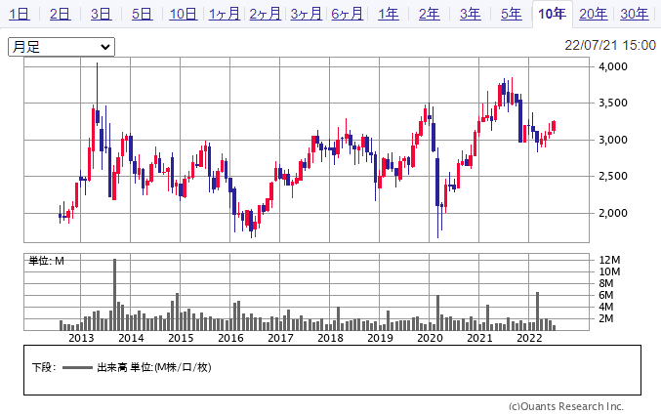This screenshot has height=416, width=661.
Task: Click the 22/07/21 15:00 timestamp
Action: [x=610, y=45]
